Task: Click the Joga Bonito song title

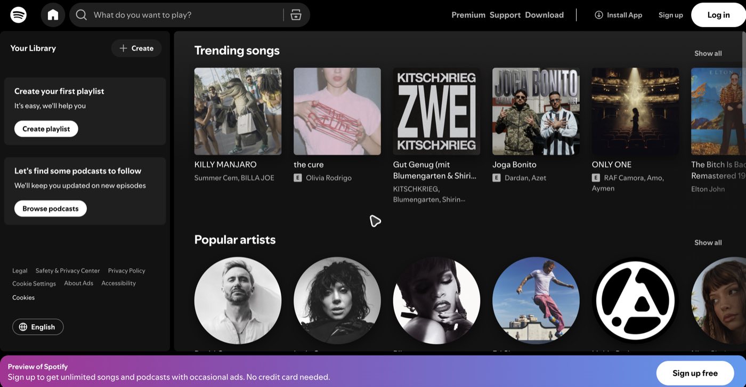Action: [x=514, y=165]
